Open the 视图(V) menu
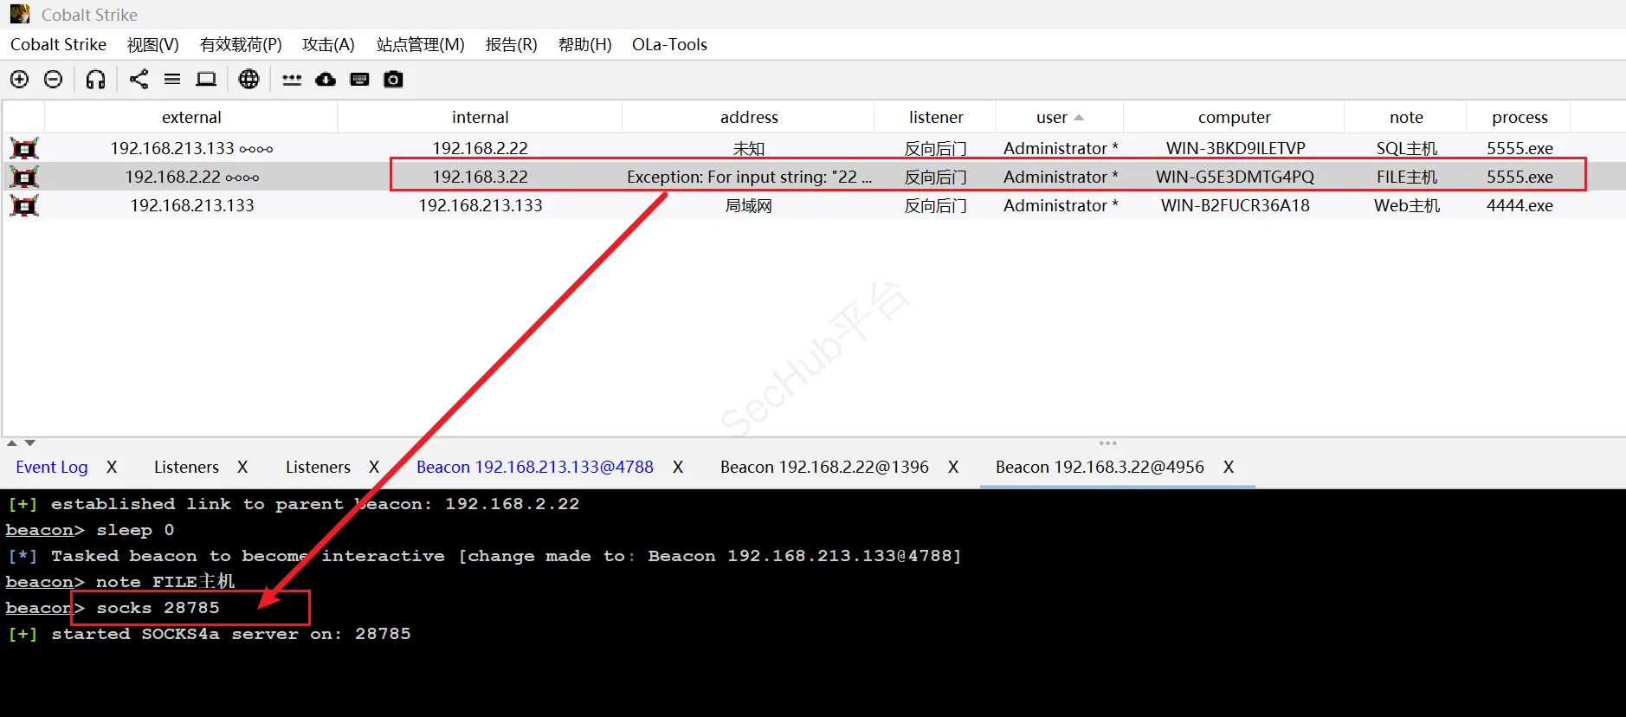Image resolution: width=1626 pixels, height=717 pixels. tap(152, 44)
